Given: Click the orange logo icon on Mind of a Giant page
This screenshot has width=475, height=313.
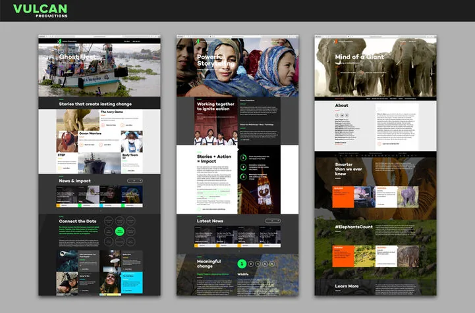Looking at the screenshot, I should (x=335, y=41).
